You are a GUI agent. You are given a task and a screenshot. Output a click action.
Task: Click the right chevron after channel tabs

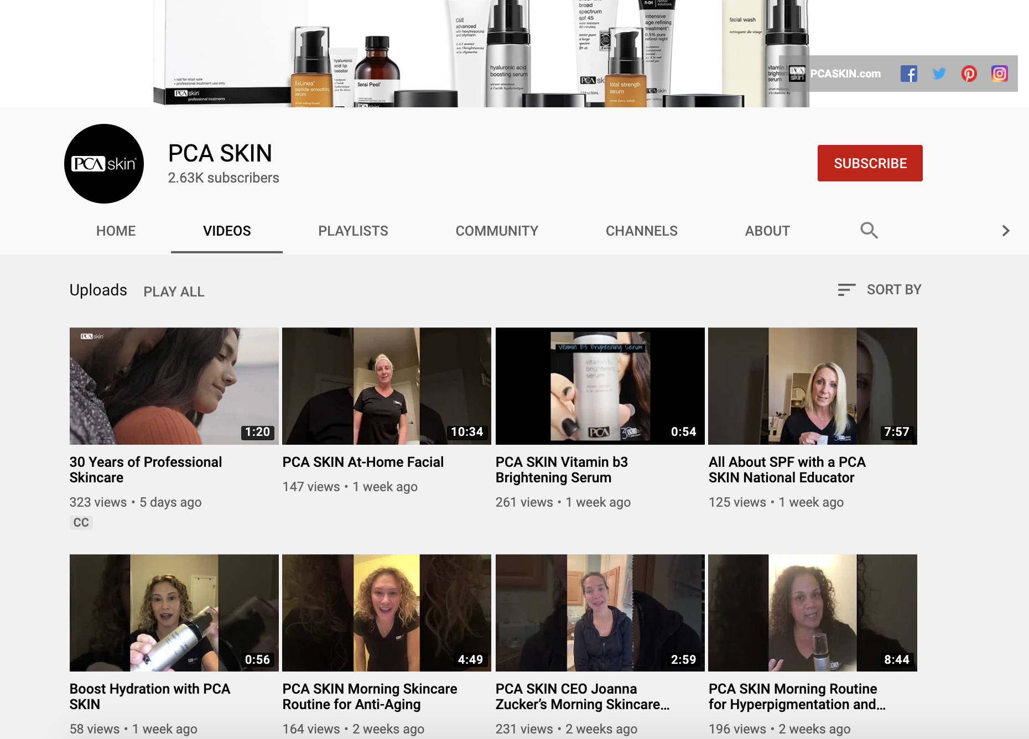pos(1006,231)
